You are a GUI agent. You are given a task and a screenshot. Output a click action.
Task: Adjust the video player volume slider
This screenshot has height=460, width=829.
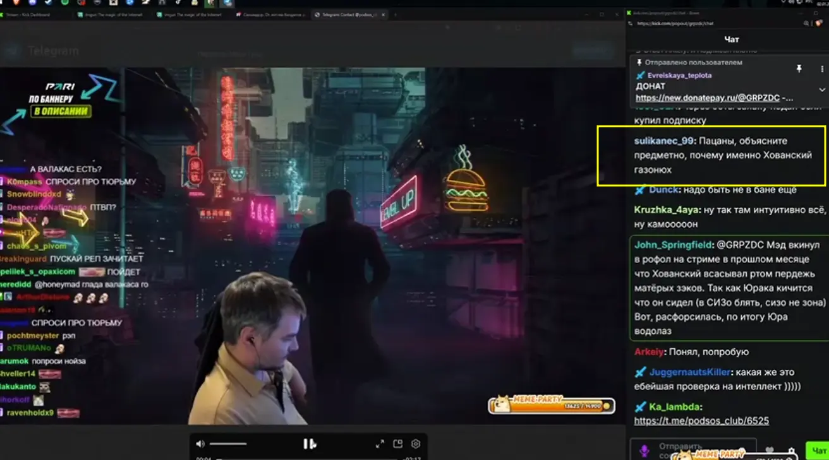(x=228, y=444)
